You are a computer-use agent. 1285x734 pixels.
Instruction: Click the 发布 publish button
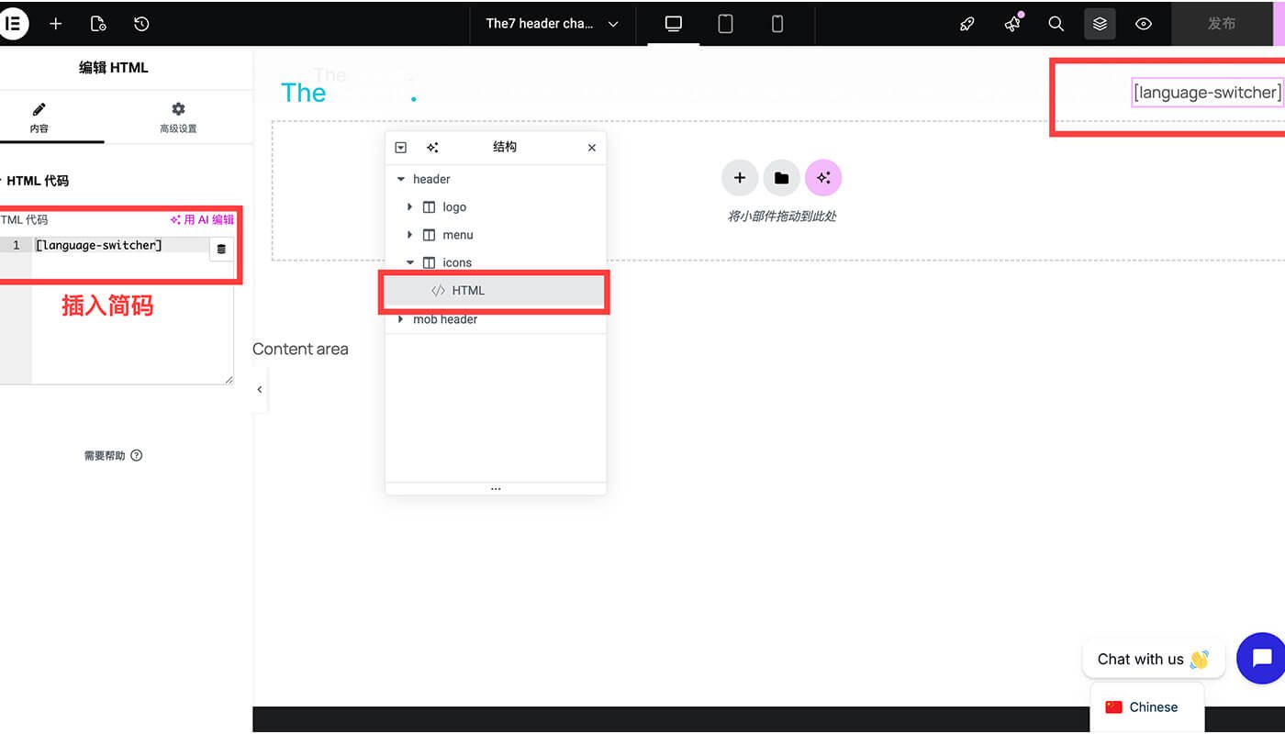(1221, 24)
